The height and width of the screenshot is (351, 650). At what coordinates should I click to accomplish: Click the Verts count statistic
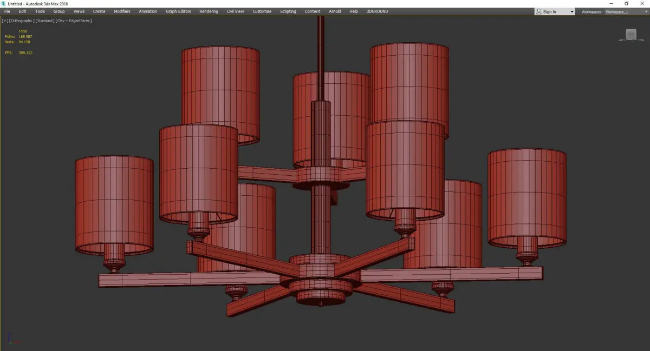[17, 42]
